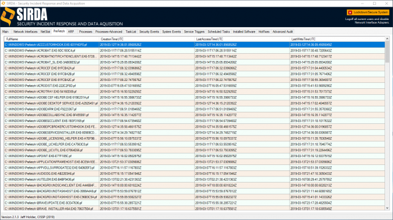Image resolution: width=393 pixels, height=220 pixels.
Task: Click the vertical scrollbar thumb
Action: [x=387, y=52]
